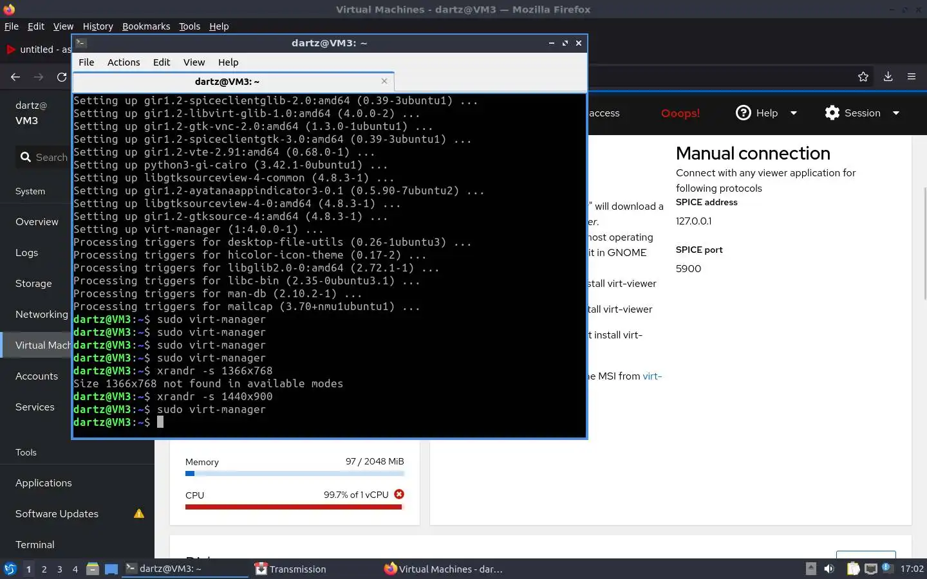Open terminal View menu
Viewport: 927px width, 579px height.
[x=194, y=62]
